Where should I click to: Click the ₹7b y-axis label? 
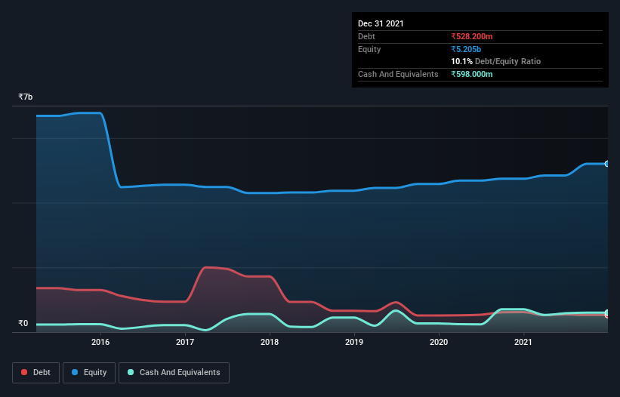coord(26,97)
